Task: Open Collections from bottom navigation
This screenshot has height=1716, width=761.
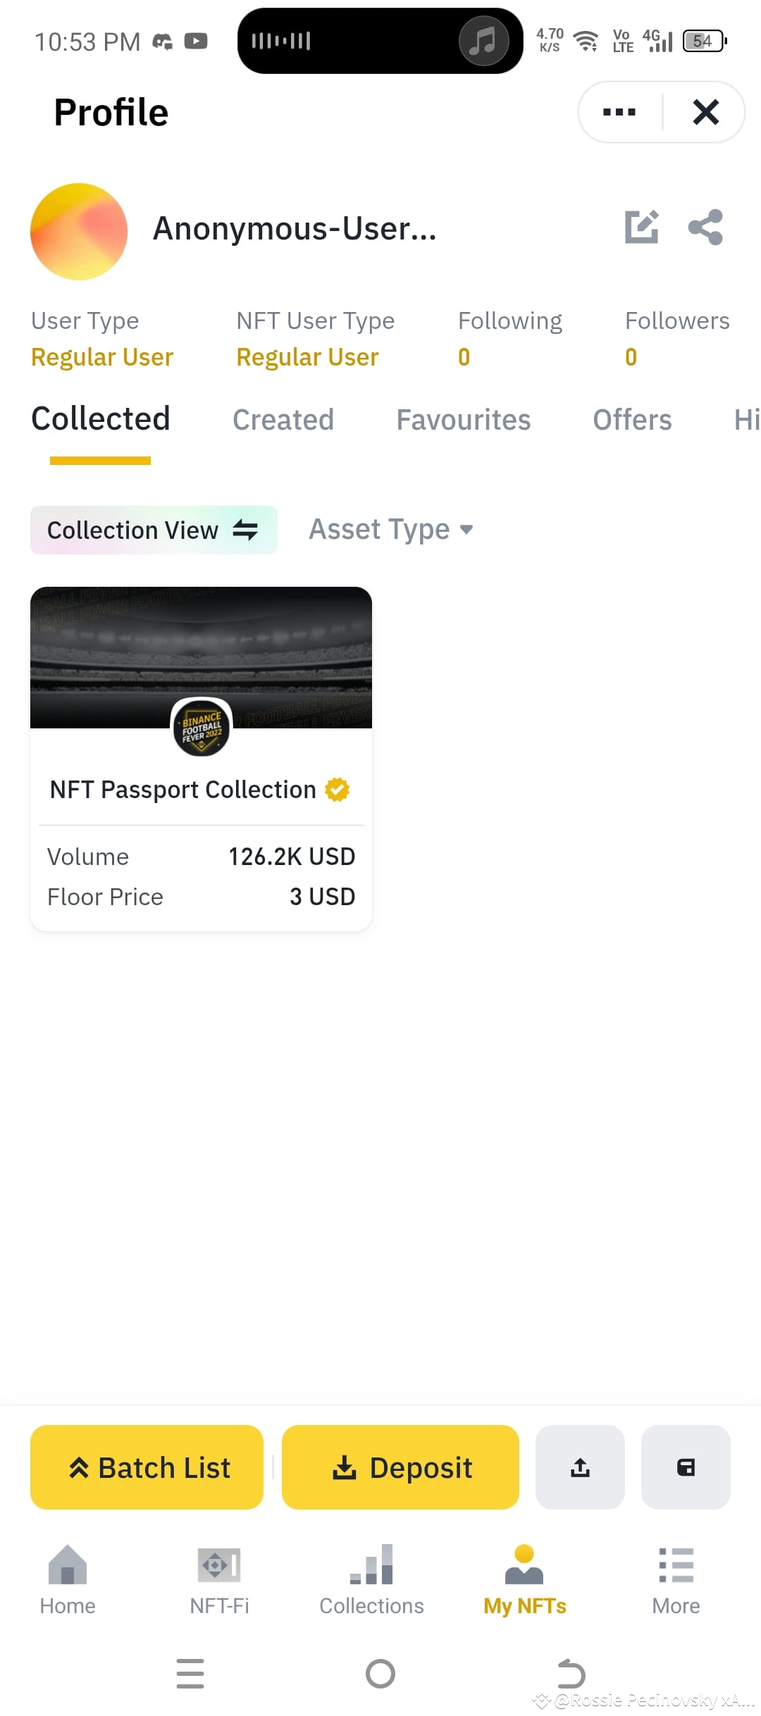Action: point(371,1579)
